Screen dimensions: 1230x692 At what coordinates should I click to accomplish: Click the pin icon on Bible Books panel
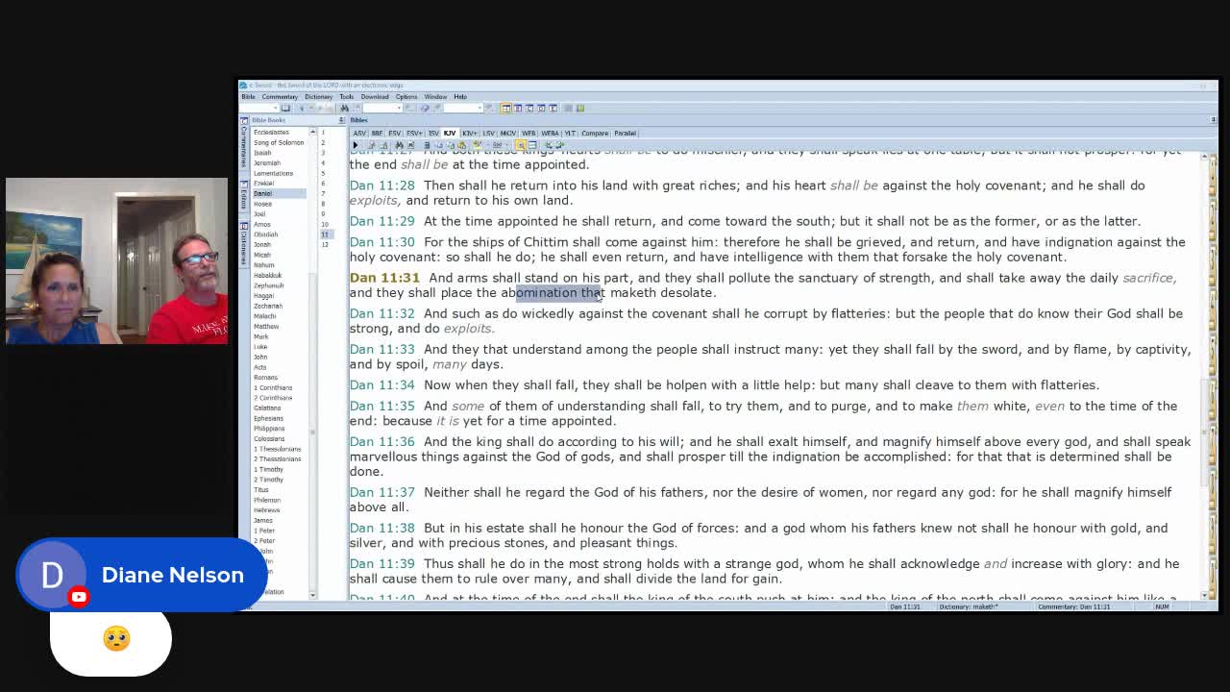click(341, 120)
